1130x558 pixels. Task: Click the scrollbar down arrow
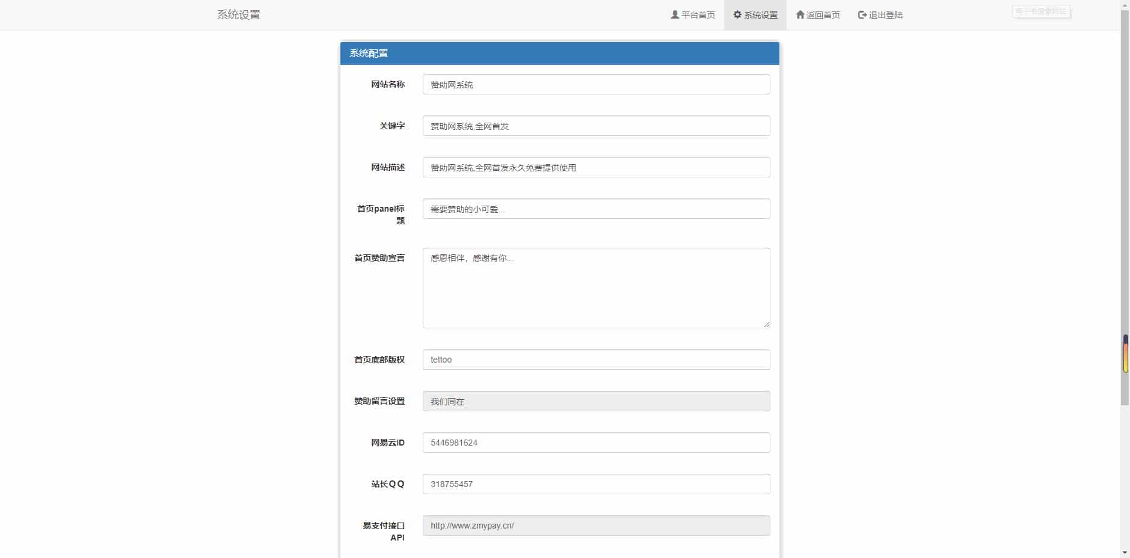click(1125, 552)
